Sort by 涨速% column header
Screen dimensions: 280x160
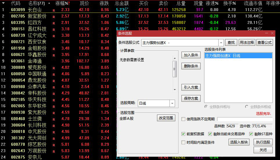pos(212,3)
